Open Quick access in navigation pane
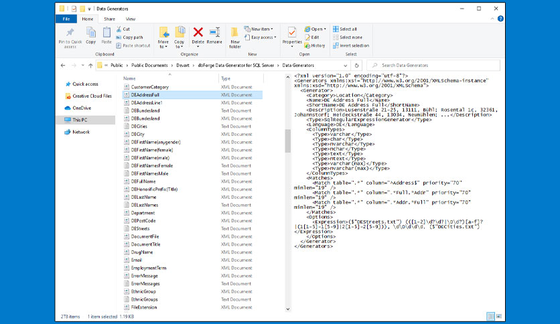This screenshot has height=324, width=560. (82, 84)
